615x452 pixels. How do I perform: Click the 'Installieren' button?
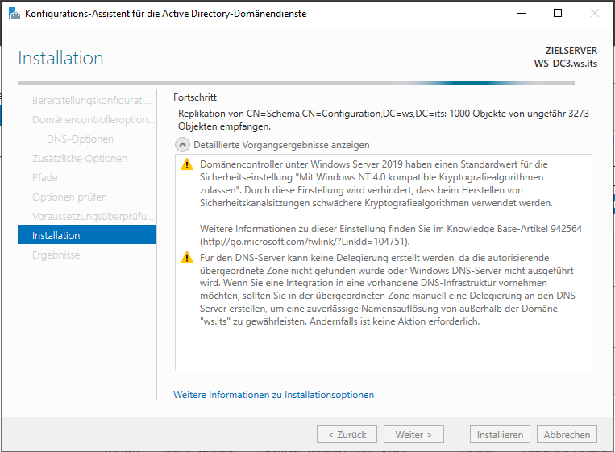pyautogui.click(x=500, y=435)
